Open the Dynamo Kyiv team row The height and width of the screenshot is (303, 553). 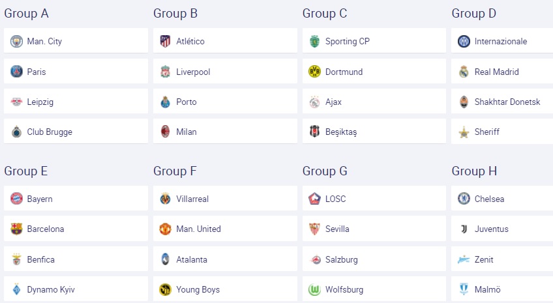tap(51, 289)
